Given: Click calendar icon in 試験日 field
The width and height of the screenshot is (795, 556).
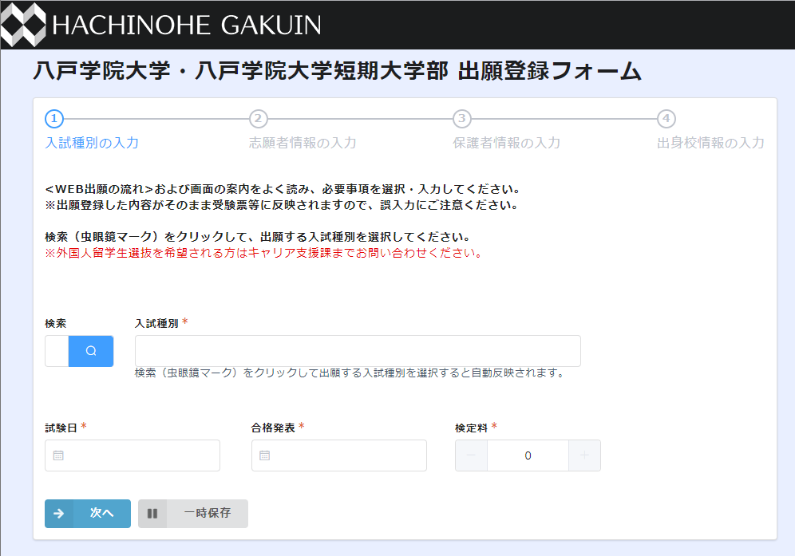Looking at the screenshot, I should 58,455.
